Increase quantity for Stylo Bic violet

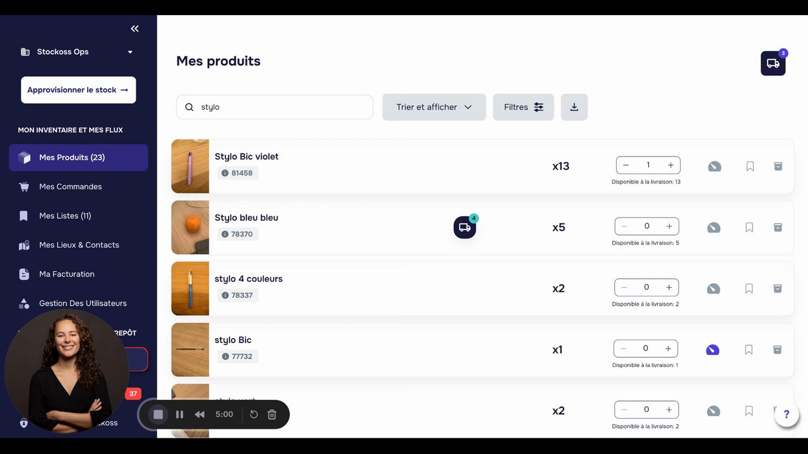(x=670, y=165)
